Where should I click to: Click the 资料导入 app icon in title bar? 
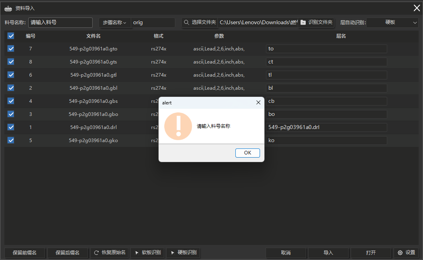(8, 8)
